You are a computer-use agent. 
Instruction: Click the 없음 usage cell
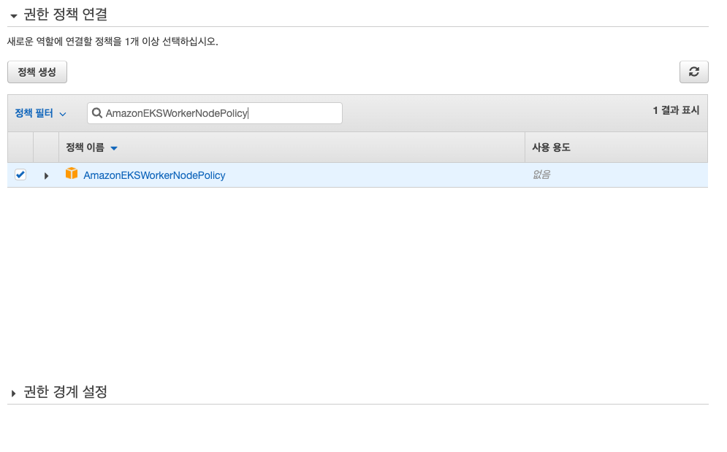coord(541,175)
